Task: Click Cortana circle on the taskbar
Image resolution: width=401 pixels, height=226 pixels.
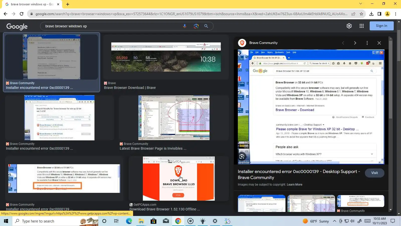Action: tap(104, 221)
